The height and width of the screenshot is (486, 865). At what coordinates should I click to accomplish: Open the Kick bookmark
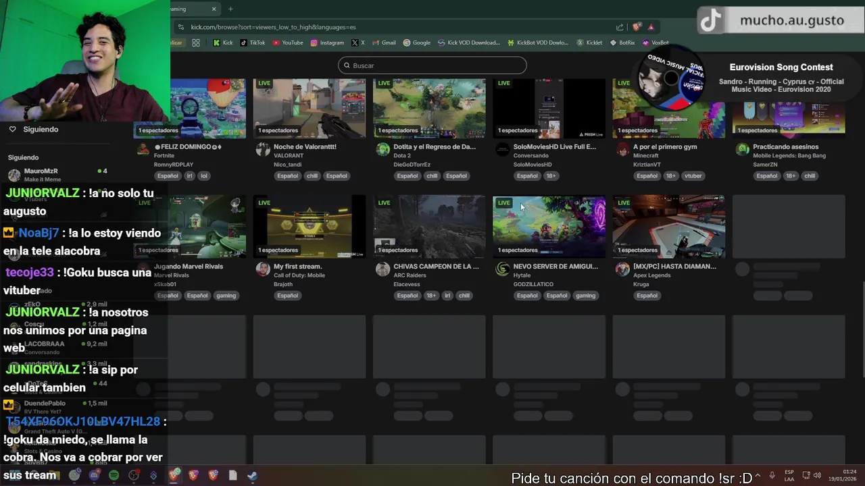[222, 43]
